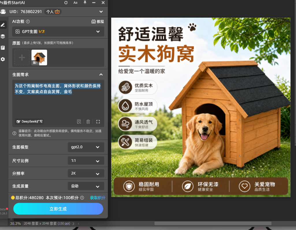The height and width of the screenshot is (230, 296).
Task: Click into the prompt text area
Action: [x=58, y=100]
